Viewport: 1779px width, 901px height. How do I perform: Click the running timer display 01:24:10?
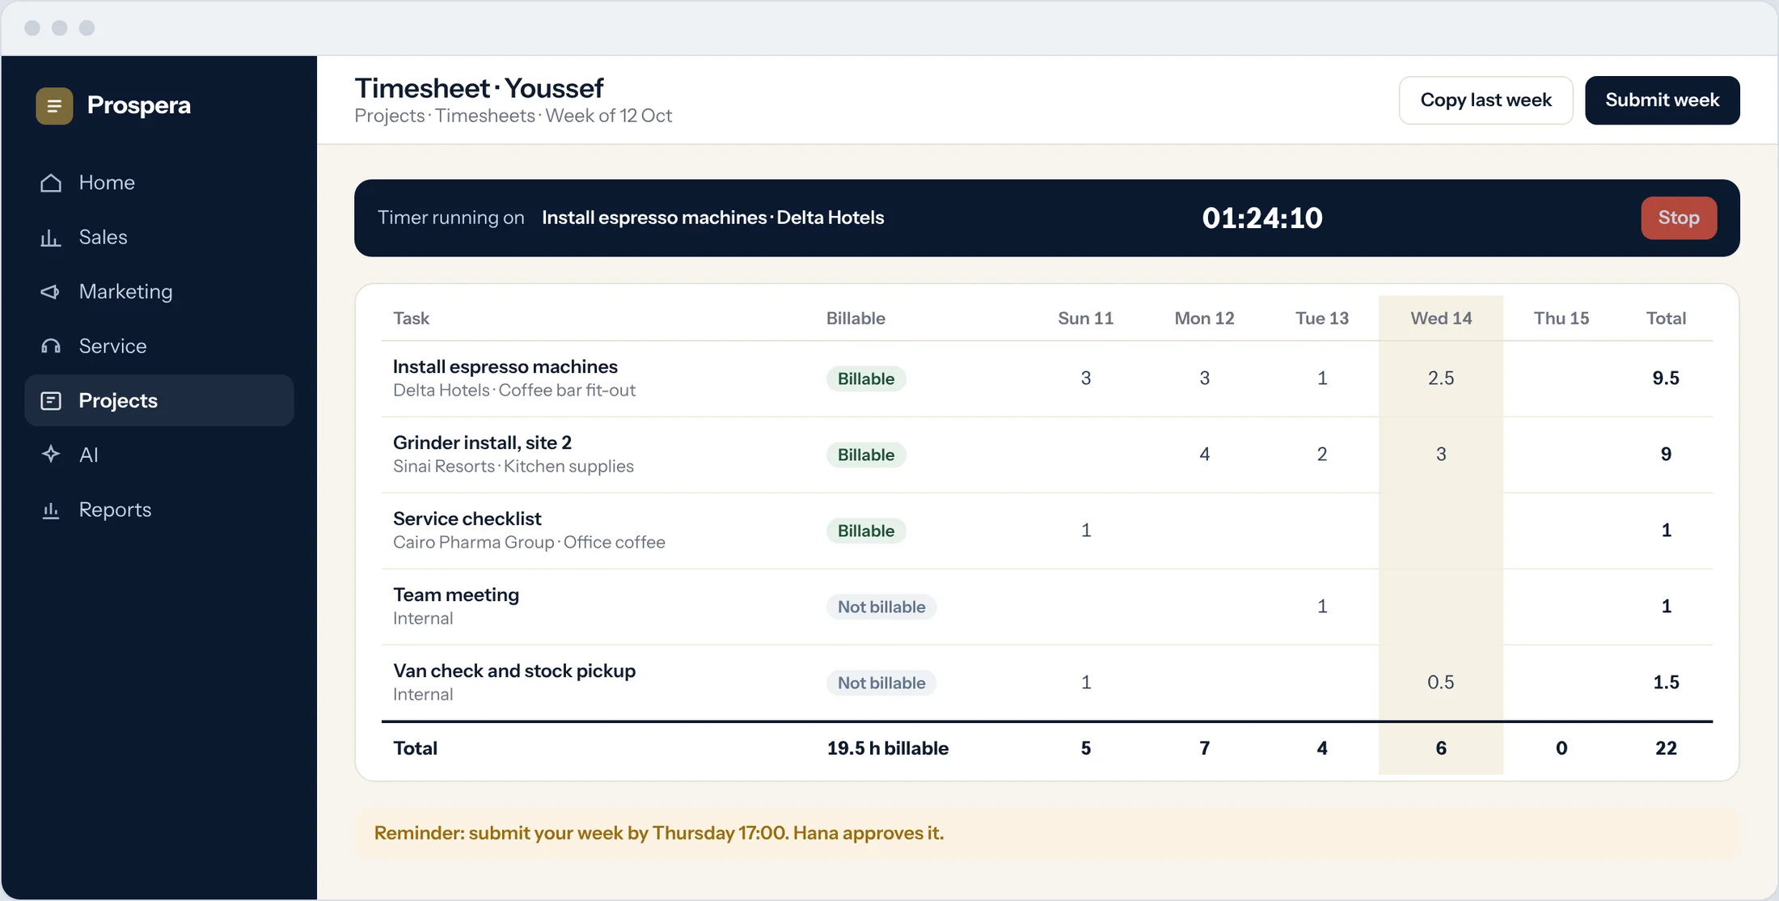point(1262,218)
